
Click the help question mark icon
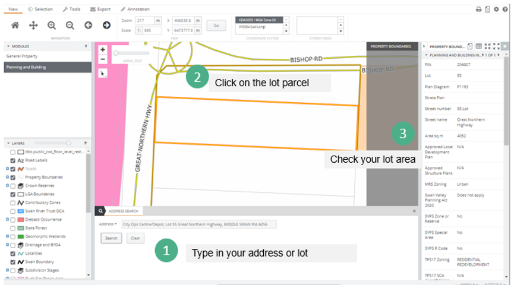505,9
